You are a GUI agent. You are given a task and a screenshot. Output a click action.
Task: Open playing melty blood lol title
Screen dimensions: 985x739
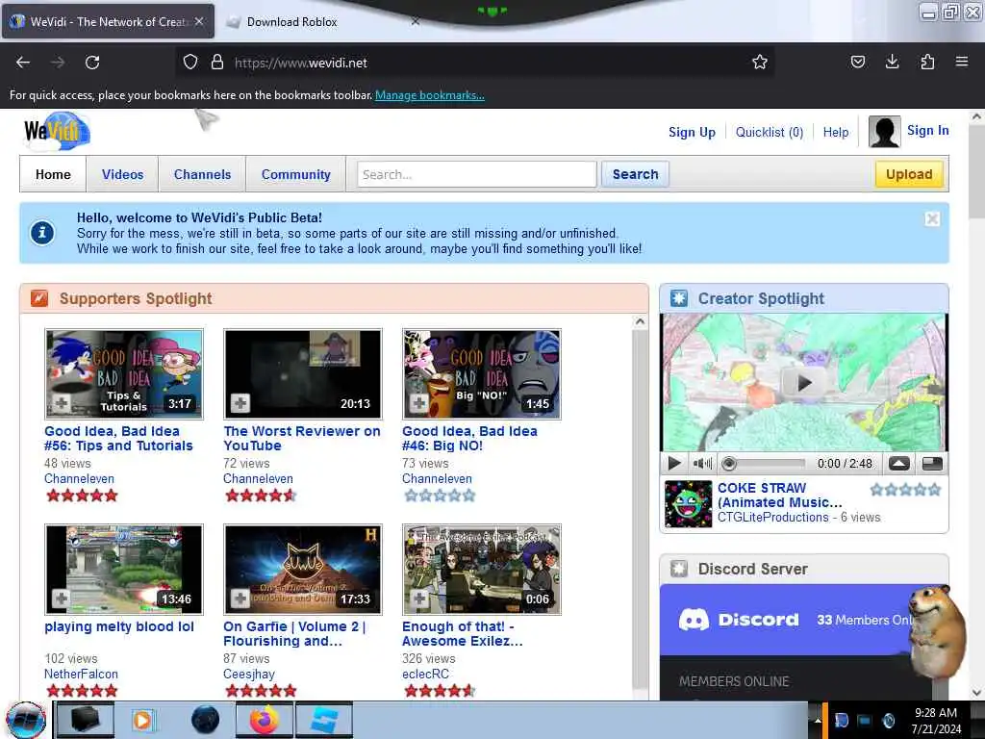point(118,626)
